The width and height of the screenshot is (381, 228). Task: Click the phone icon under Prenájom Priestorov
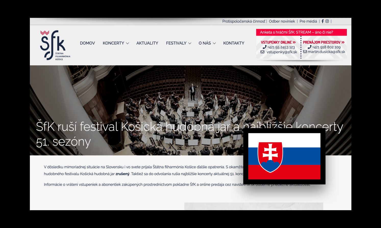[x=309, y=47]
